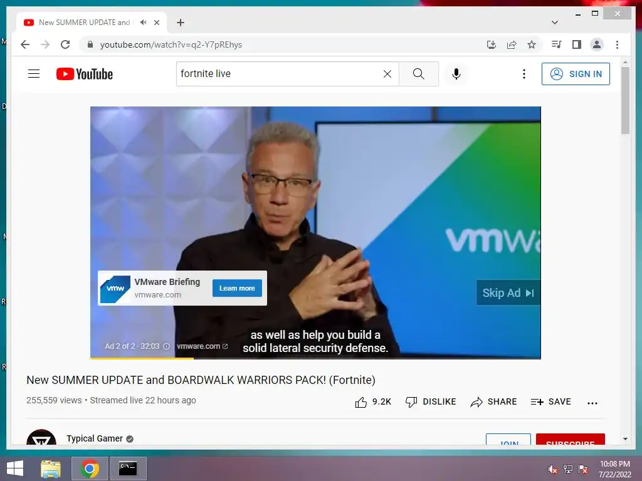The width and height of the screenshot is (642, 481).
Task: Click SAVE to playlist
Action: coord(550,402)
